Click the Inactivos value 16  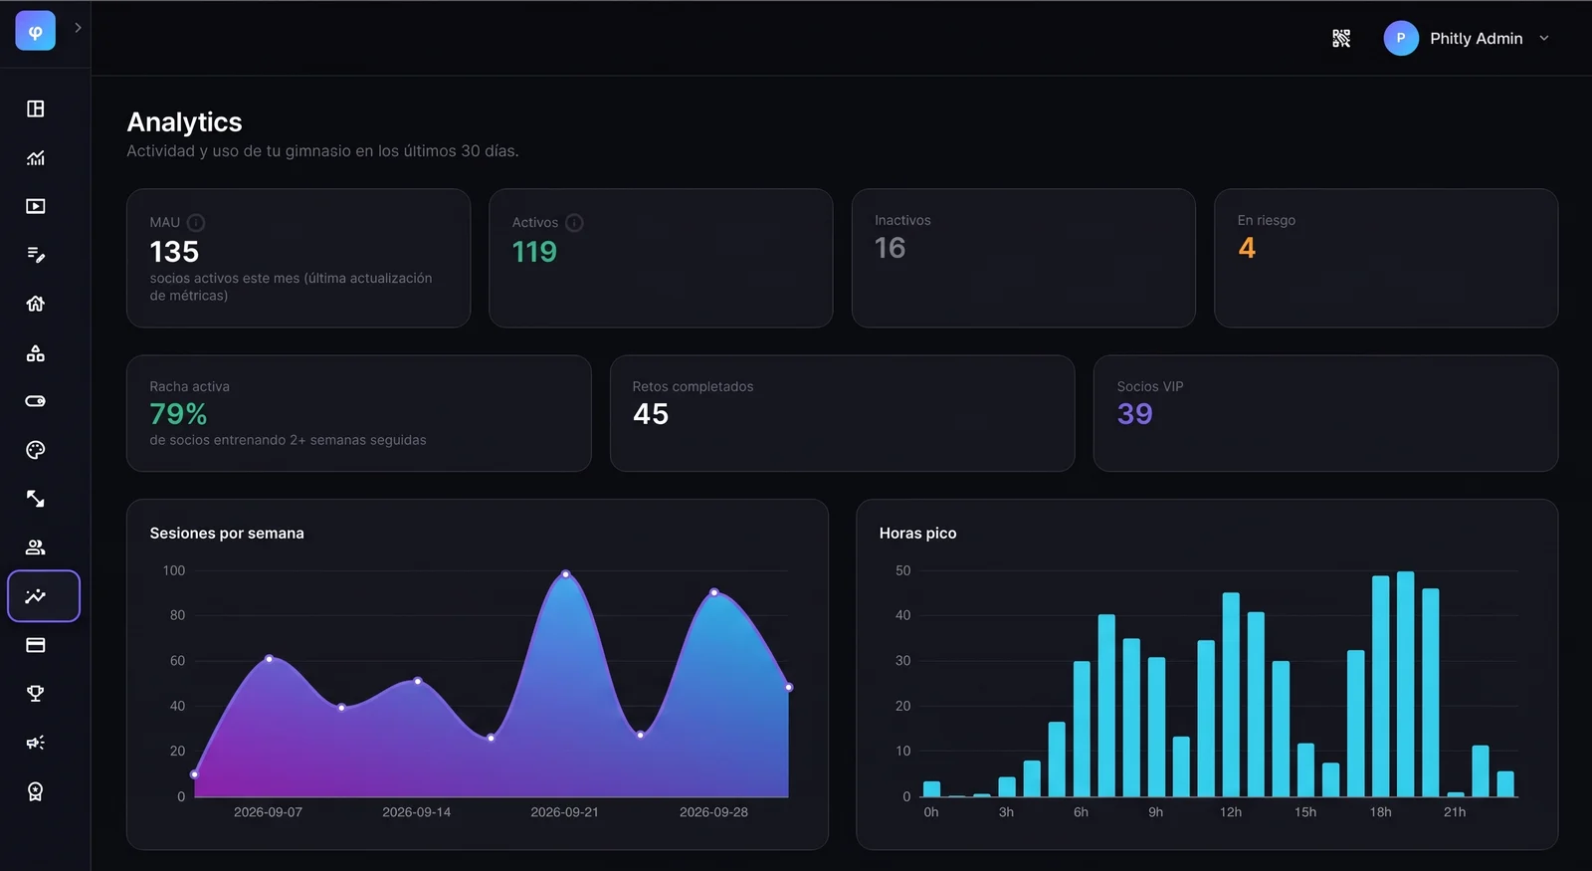(x=890, y=248)
